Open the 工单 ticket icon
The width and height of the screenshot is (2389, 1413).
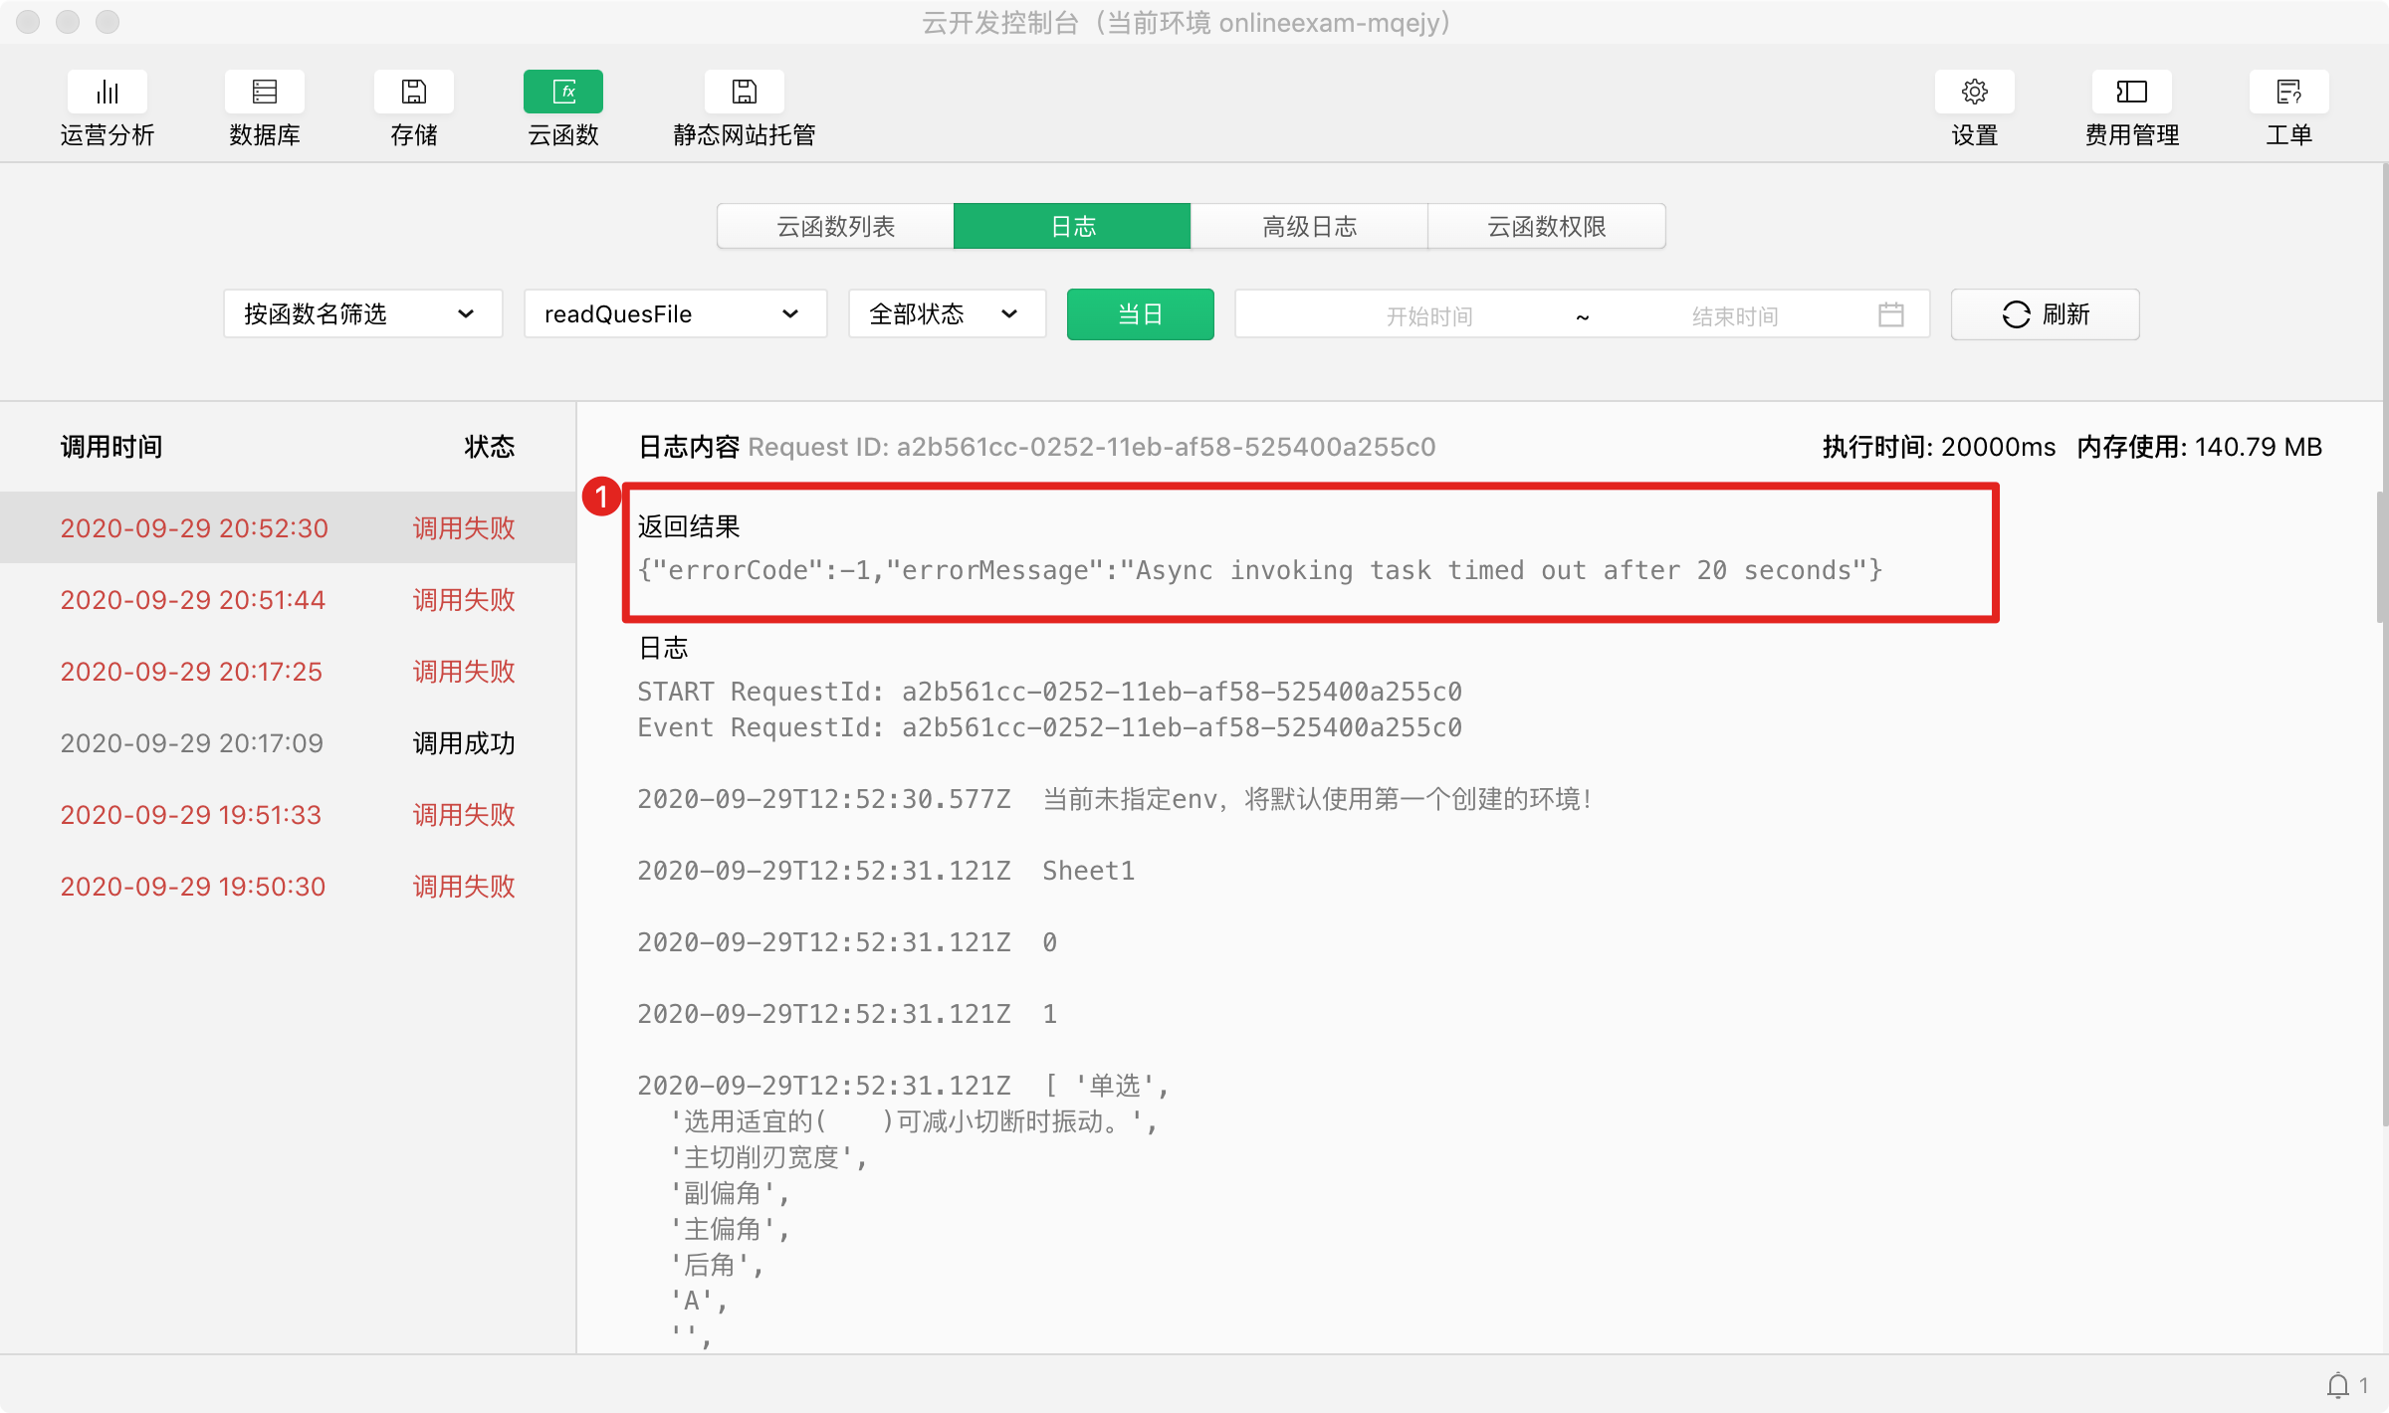pos(2288,93)
